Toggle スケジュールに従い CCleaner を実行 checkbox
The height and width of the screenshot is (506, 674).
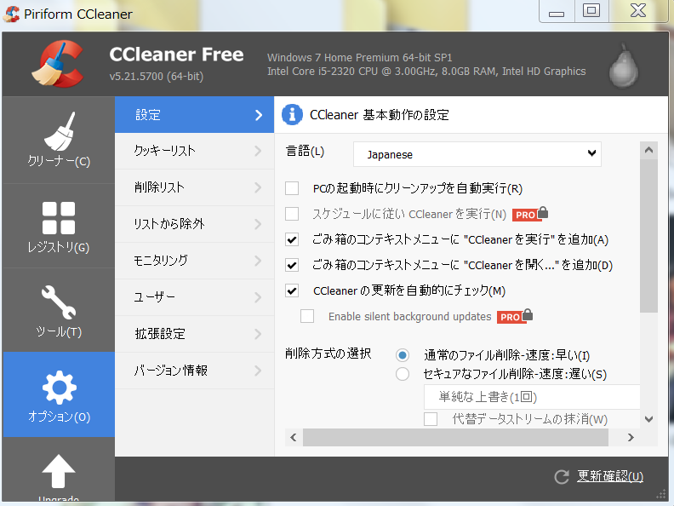[x=292, y=214]
